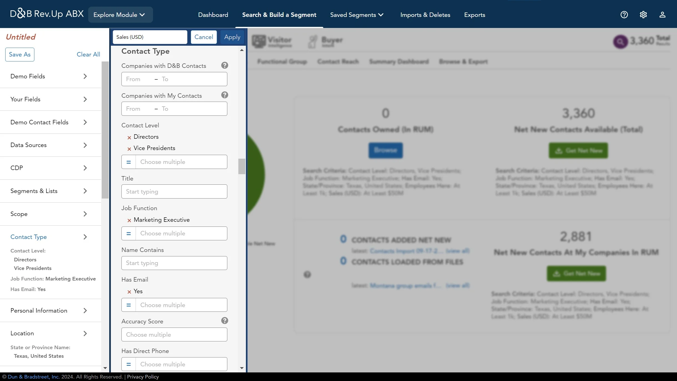The width and height of the screenshot is (677, 381).
Task: Open the Contact Level choose multiple dropdown
Action: [181, 162]
